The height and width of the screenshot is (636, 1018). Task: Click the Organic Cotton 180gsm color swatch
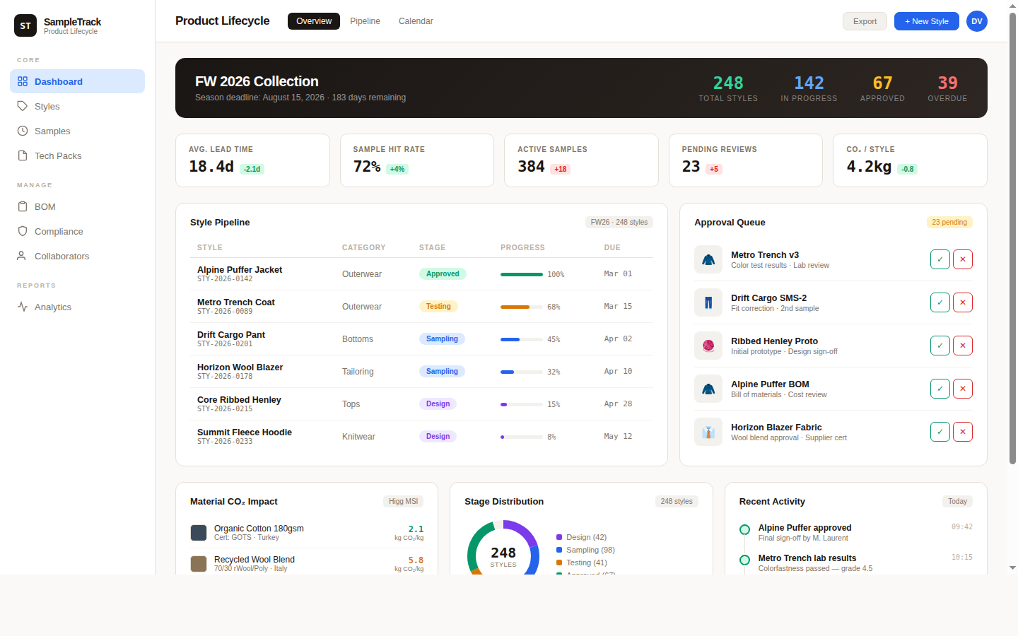point(199,533)
